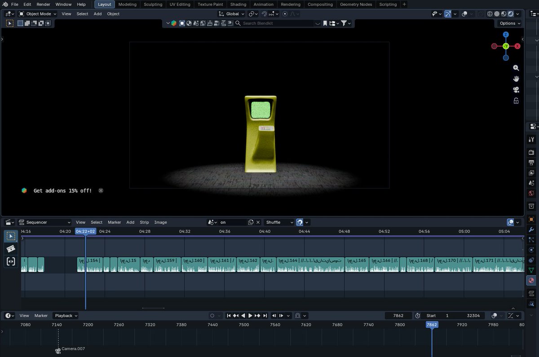Click the zoom magnifier icon in viewport

pos(516,68)
